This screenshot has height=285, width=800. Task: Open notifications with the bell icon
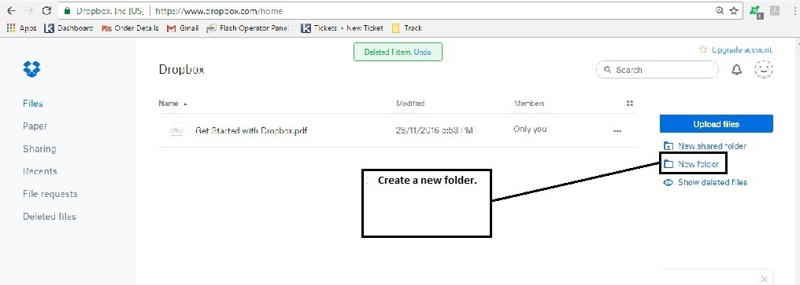[737, 70]
